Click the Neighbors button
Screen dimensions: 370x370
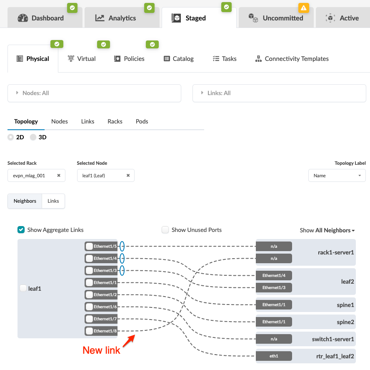25,201
